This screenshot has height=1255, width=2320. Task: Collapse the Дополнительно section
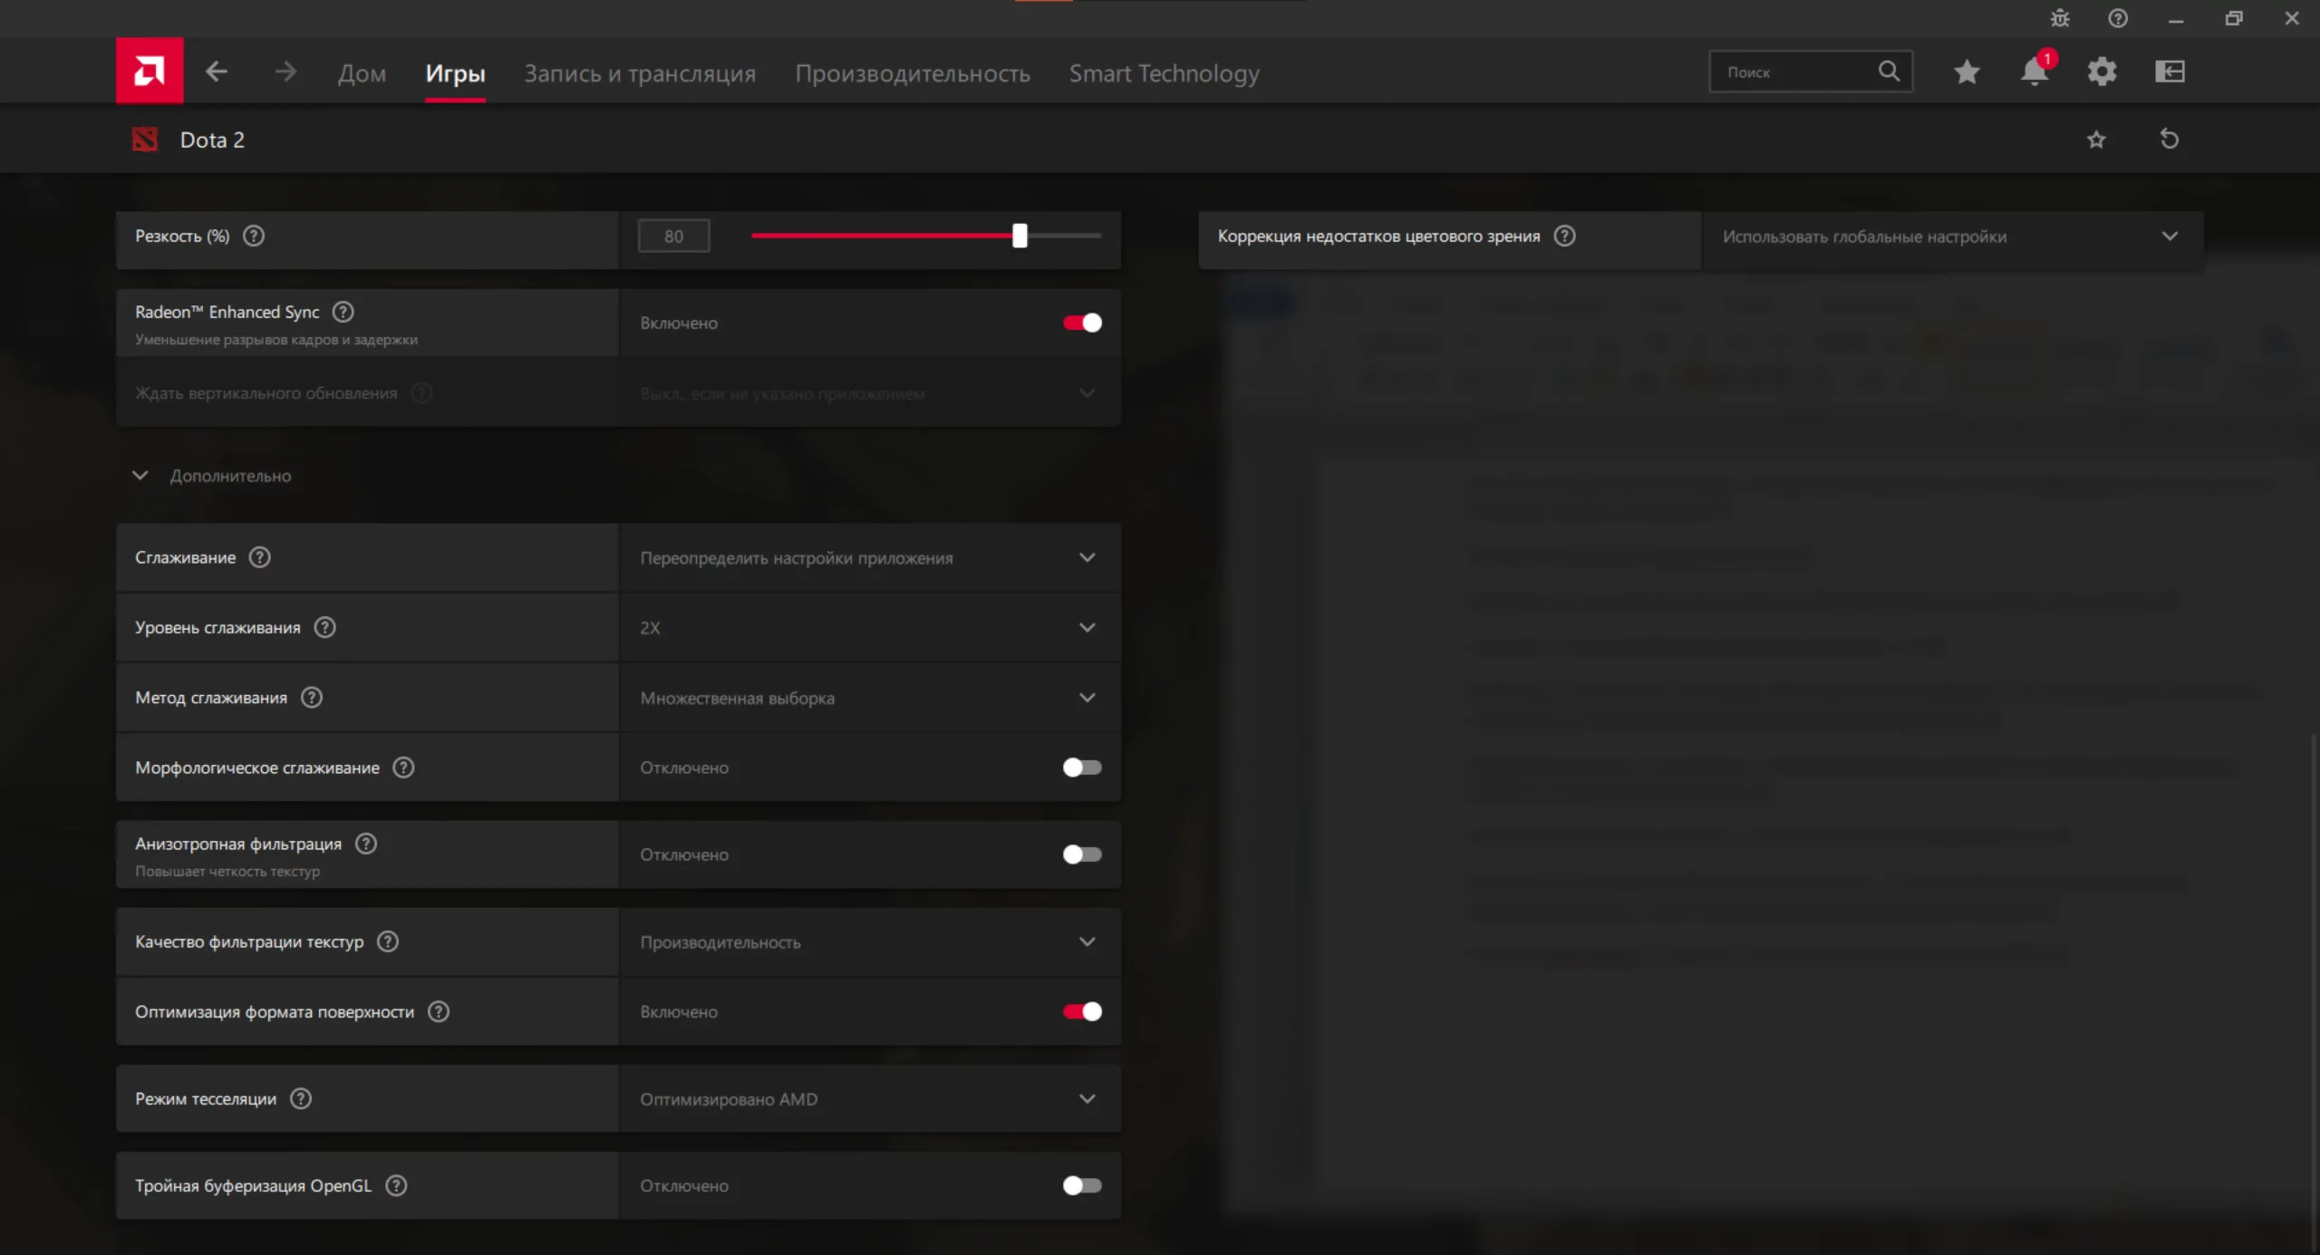click(x=140, y=476)
